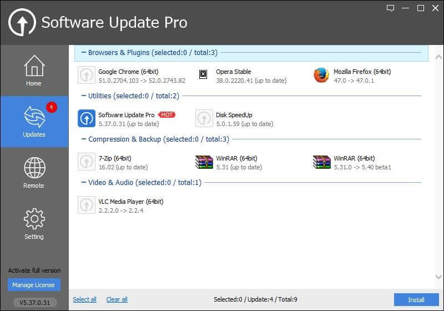Screen dimensions: 444x311
Task: Minimize the Software Update Pro window
Action: click(406, 8)
